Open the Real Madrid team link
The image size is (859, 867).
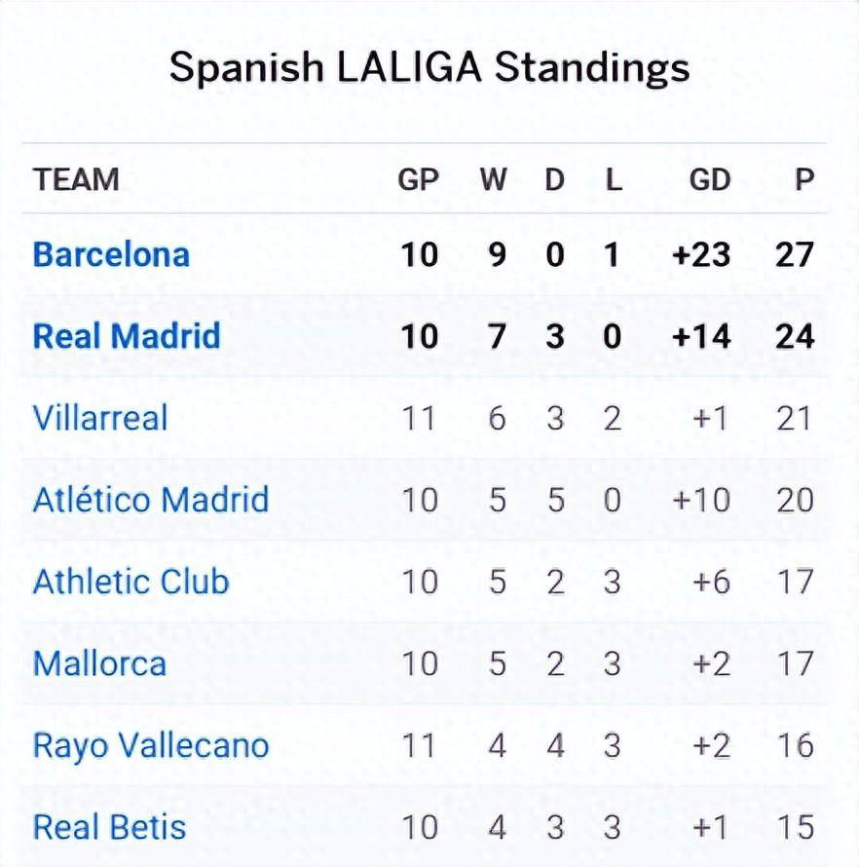[x=127, y=336]
